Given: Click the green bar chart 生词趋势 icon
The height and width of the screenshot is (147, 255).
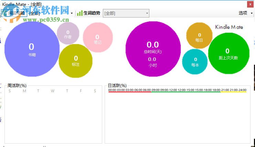Looking at the screenshot, I should tap(80, 13).
